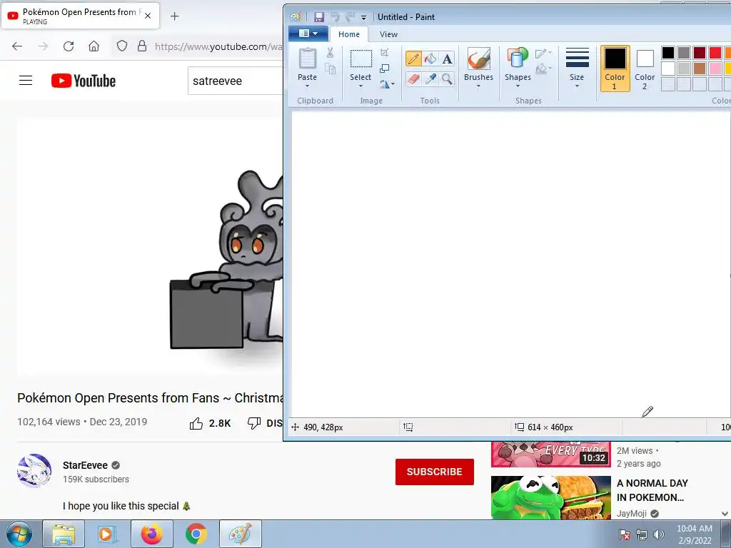
Task: Select the Eraser tool in Paint
Action: pos(413,78)
